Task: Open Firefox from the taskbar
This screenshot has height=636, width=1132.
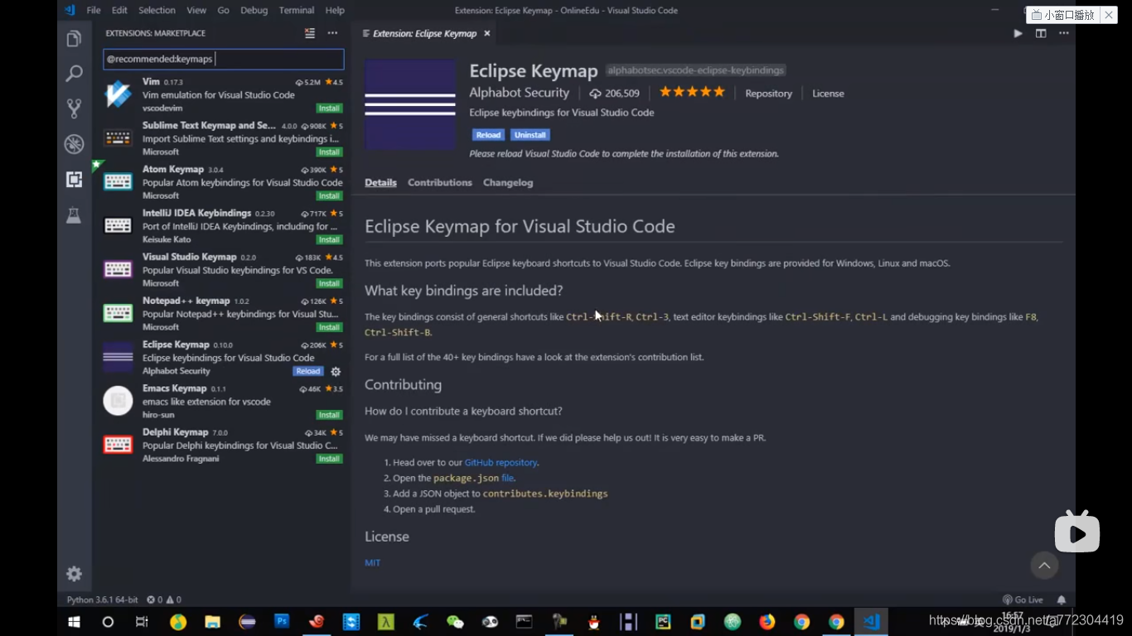Action: coord(767,622)
